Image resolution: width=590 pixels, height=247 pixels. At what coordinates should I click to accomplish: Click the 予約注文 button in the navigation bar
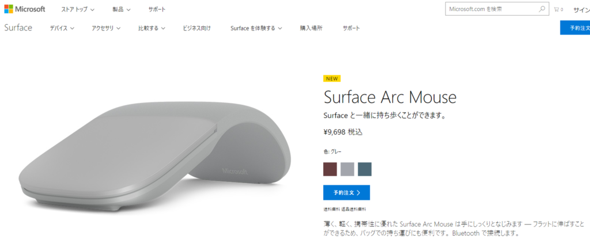pos(575,28)
